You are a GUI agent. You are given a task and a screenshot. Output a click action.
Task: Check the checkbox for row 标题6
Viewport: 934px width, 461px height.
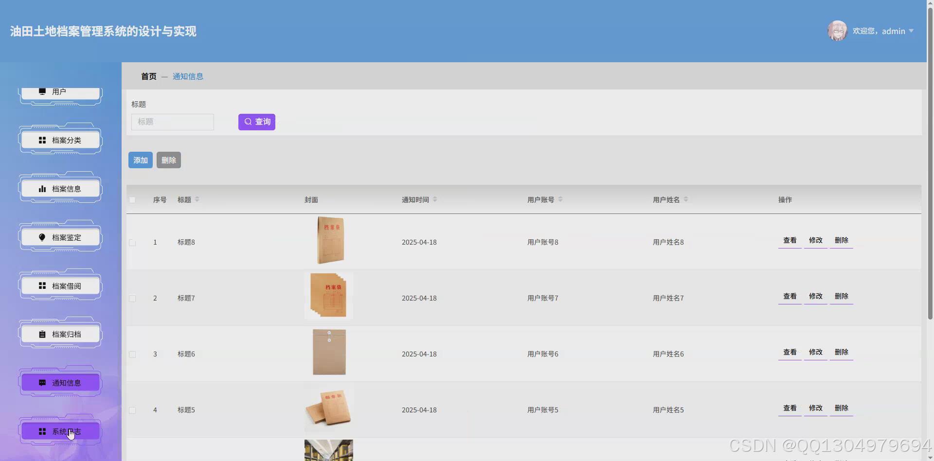[132, 354]
